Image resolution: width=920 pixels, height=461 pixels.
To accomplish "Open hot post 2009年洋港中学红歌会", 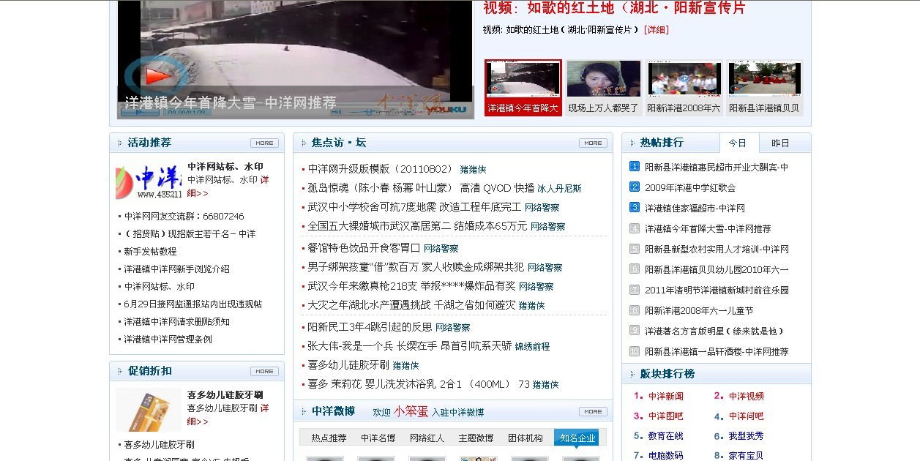I will pos(690,187).
